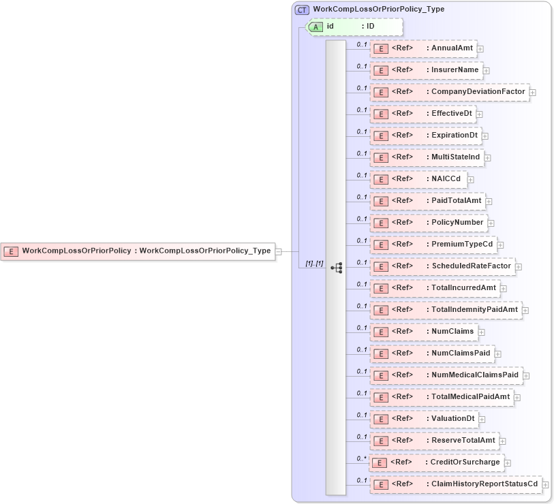Click the ReserveTotalAmt element label
554x504 pixels.
pos(461,441)
